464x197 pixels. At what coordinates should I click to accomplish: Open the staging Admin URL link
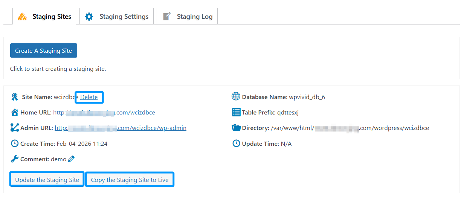click(x=121, y=128)
